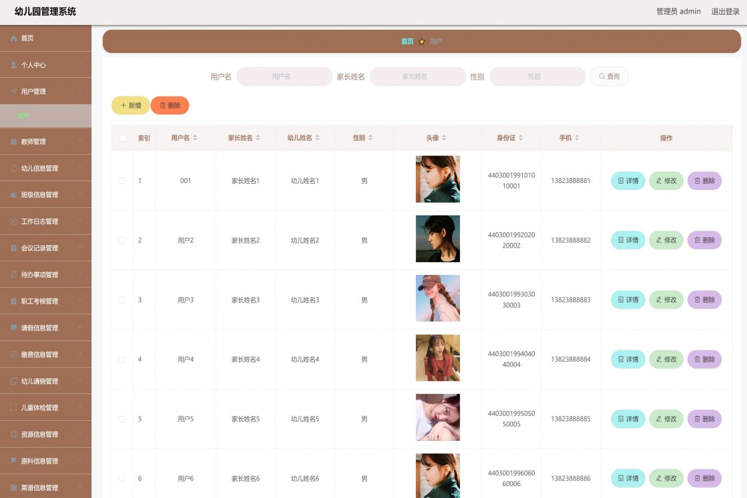Click the 用户名 search input field

click(x=284, y=77)
